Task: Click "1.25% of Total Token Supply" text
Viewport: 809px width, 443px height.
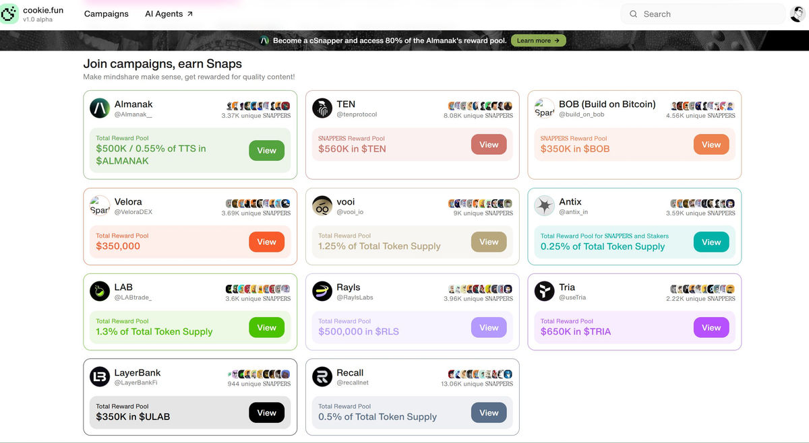Action: point(380,246)
